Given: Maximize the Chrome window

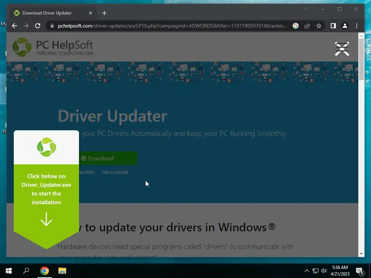Looking at the screenshot, I should (339, 9).
